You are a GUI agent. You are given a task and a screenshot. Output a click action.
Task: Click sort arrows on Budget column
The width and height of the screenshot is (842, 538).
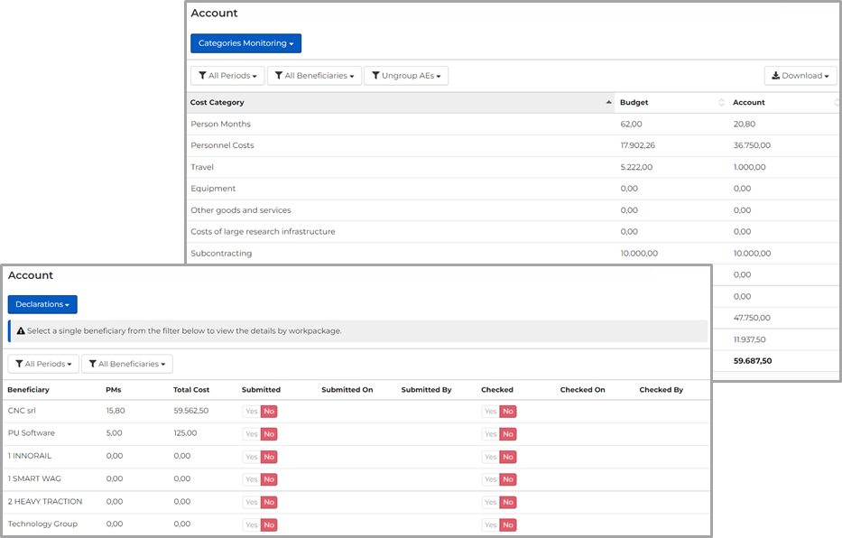[x=721, y=103]
